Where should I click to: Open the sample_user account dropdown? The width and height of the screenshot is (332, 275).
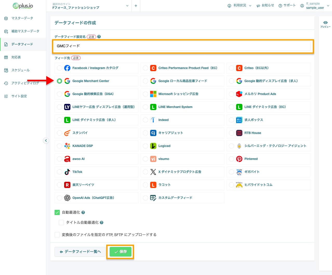[x=315, y=6]
